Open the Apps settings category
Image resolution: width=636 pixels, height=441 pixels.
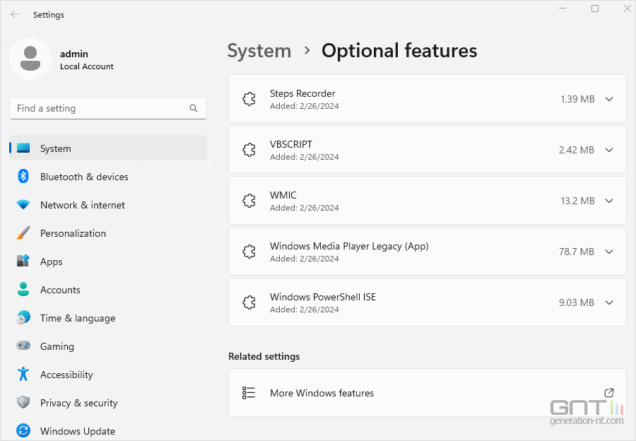[x=51, y=261]
